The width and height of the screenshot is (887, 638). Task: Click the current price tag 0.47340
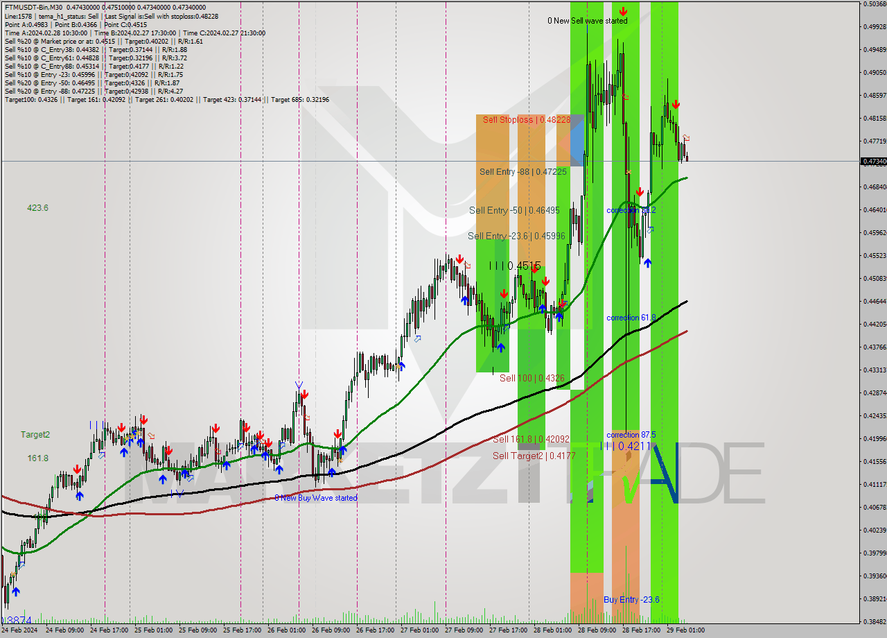coord(873,161)
